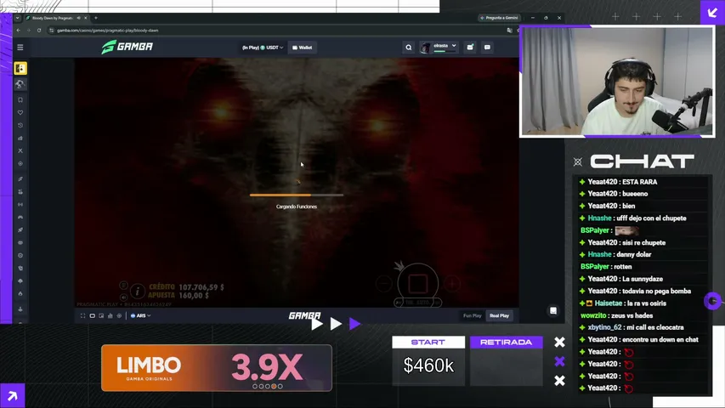Screen dimensions: 725x408
Task: Click chat message 'danny dolar'
Action: coord(634,254)
